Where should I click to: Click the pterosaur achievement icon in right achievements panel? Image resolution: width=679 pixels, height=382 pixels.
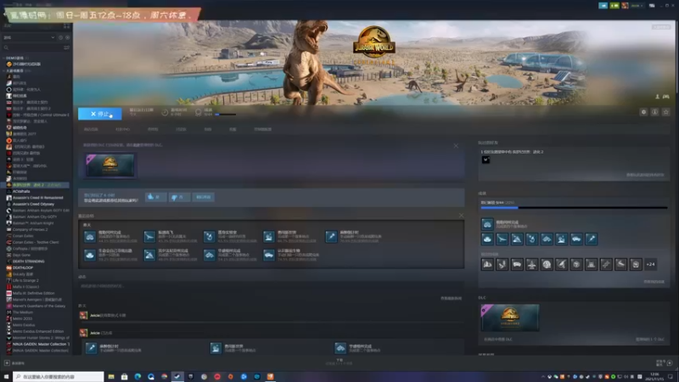502,239
